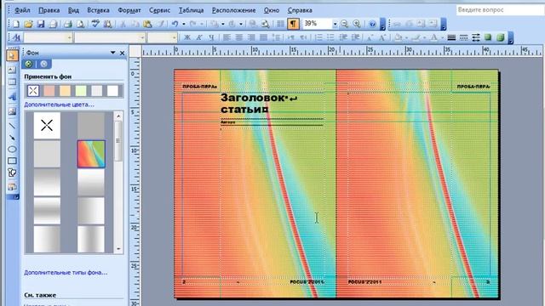Click the Open folder toolbar icon
The height and width of the screenshot is (306, 545).
tap(28, 24)
